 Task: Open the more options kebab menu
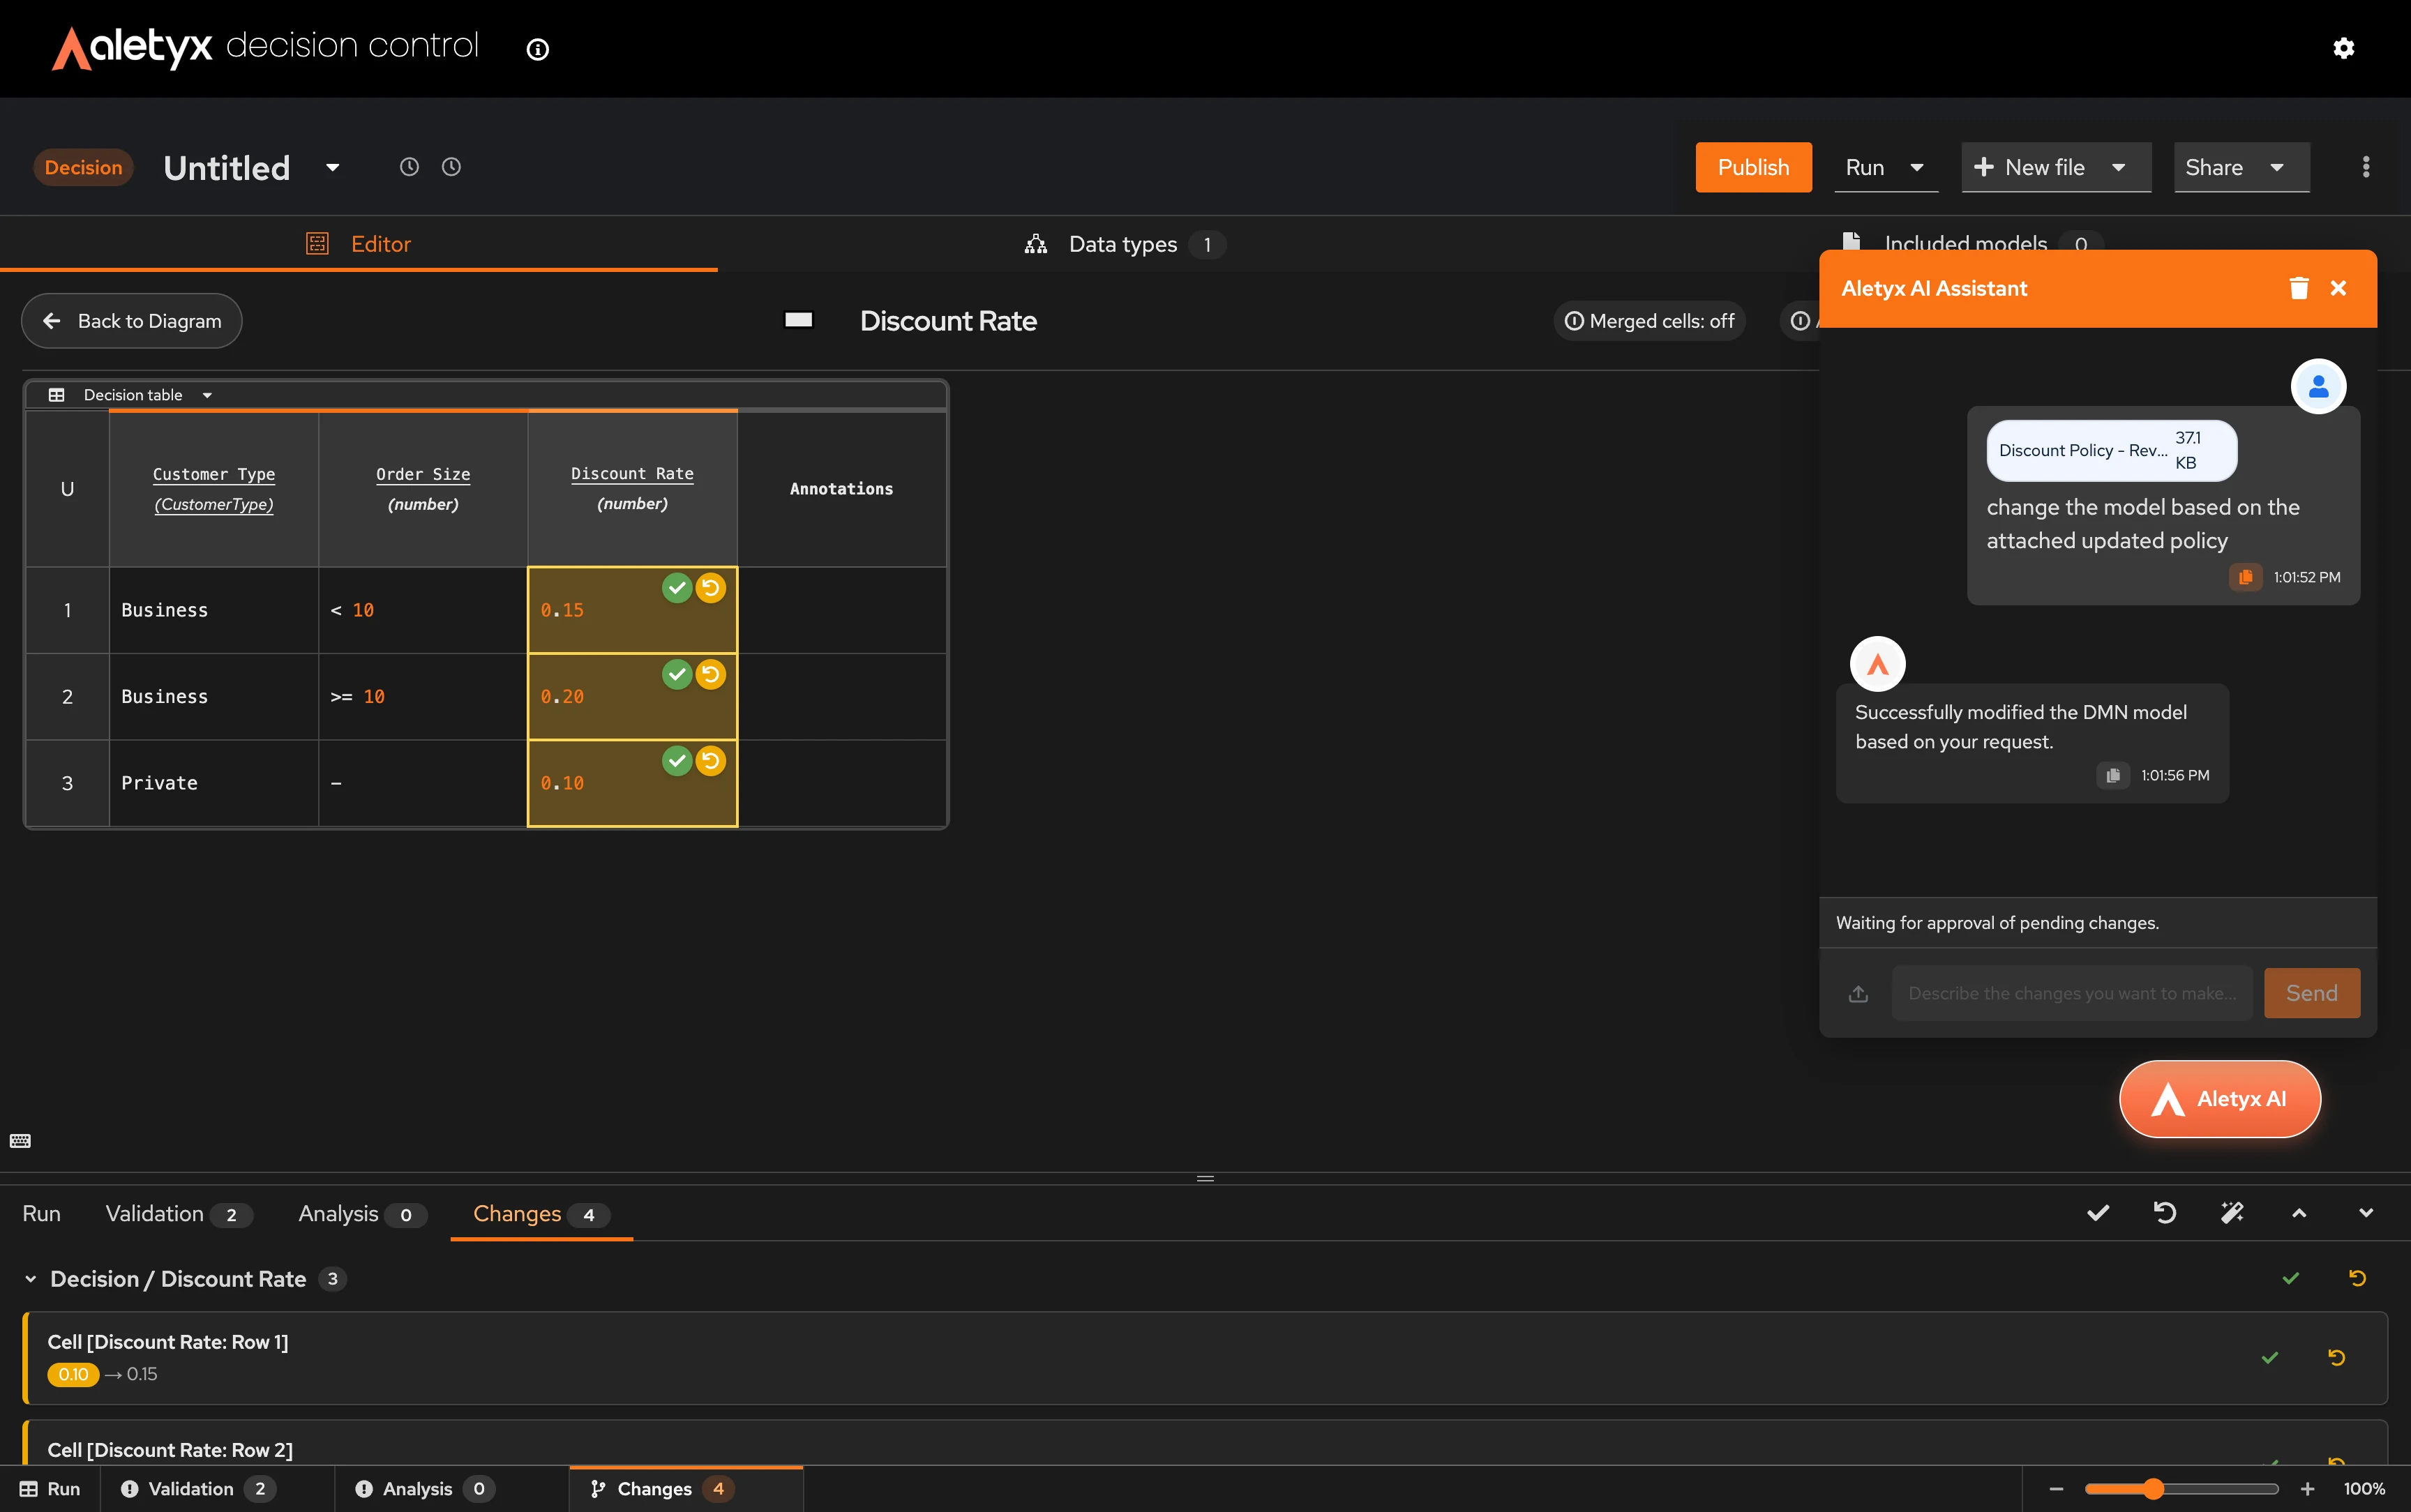(2365, 167)
